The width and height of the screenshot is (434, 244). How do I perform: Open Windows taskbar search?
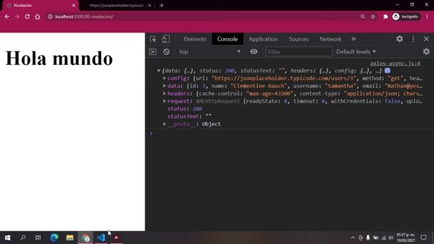23,238
